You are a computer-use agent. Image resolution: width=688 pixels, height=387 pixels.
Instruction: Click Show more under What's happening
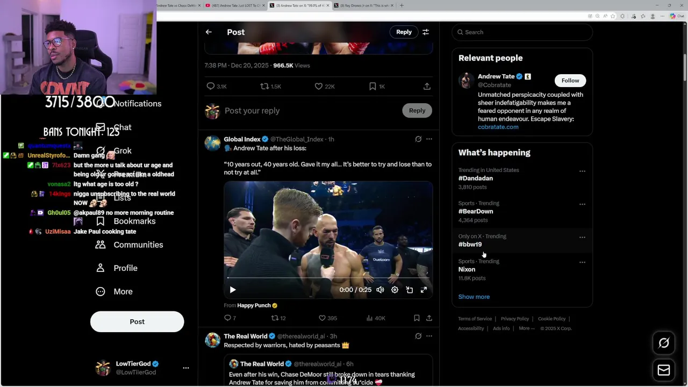point(474,297)
